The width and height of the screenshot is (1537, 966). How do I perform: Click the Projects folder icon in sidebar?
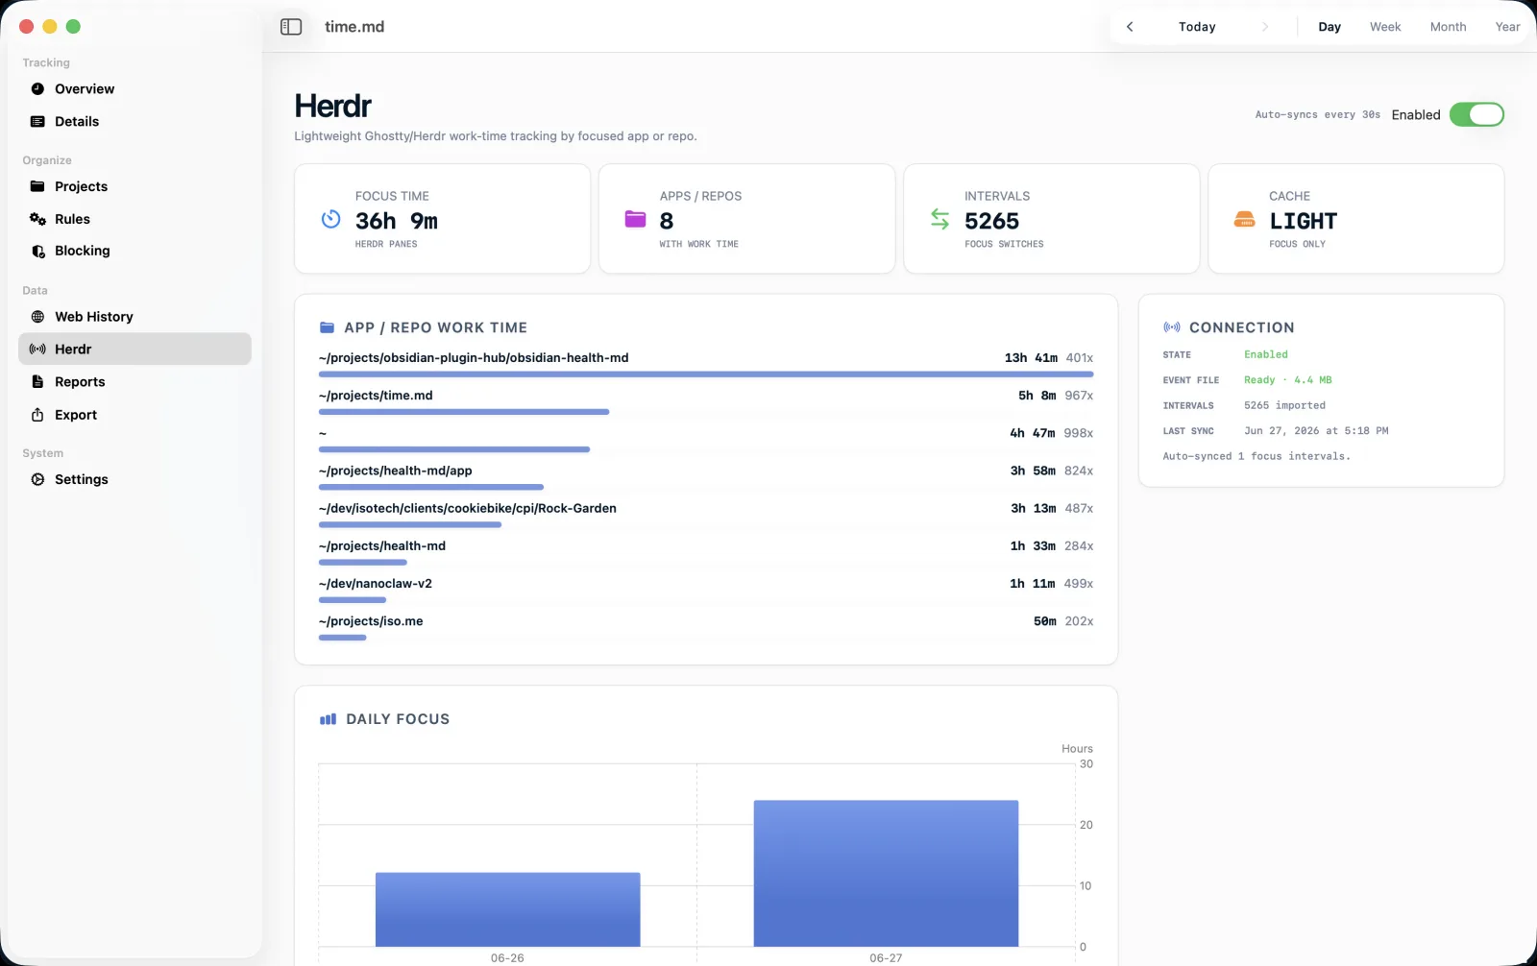(37, 186)
